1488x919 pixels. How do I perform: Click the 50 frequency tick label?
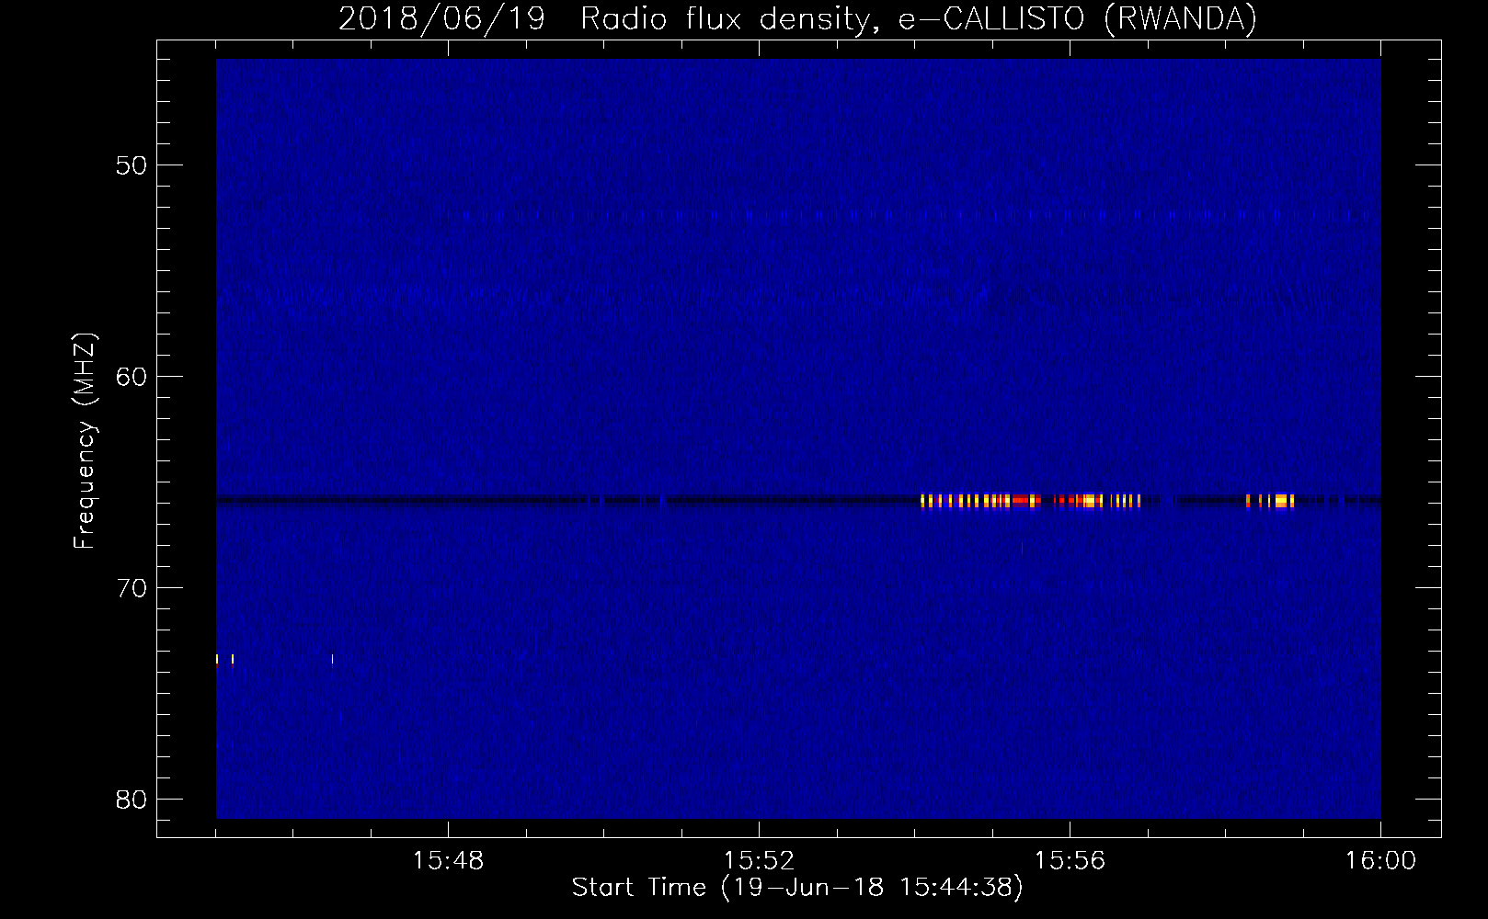point(132,165)
